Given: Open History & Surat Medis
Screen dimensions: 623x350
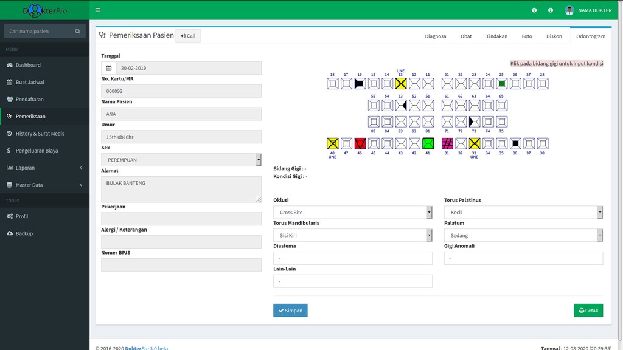Looking at the screenshot, I should point(44,133).
